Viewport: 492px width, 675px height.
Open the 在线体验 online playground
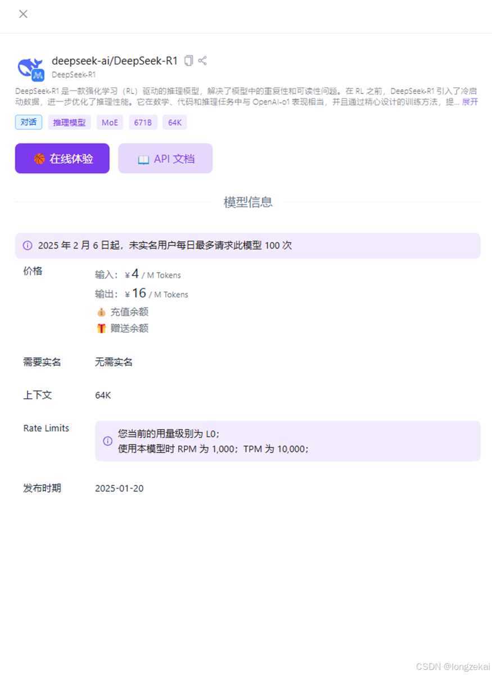62,159
